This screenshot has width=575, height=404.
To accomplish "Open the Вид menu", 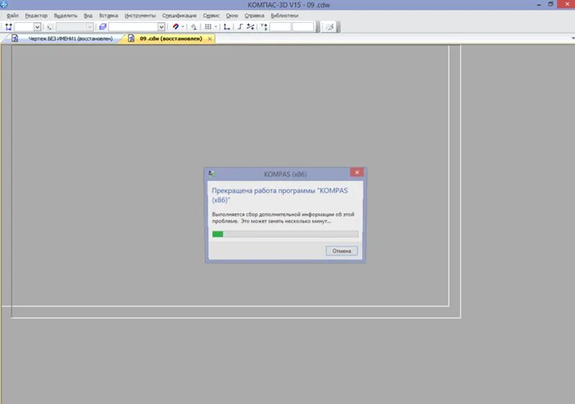I will pos(88,16).
